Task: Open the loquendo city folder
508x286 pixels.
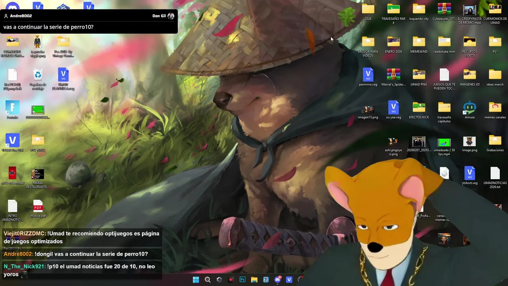Action: point(419,12)
